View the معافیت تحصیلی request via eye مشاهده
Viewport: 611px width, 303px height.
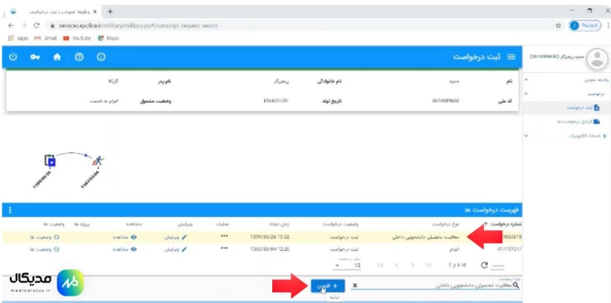tap(125, 238)
